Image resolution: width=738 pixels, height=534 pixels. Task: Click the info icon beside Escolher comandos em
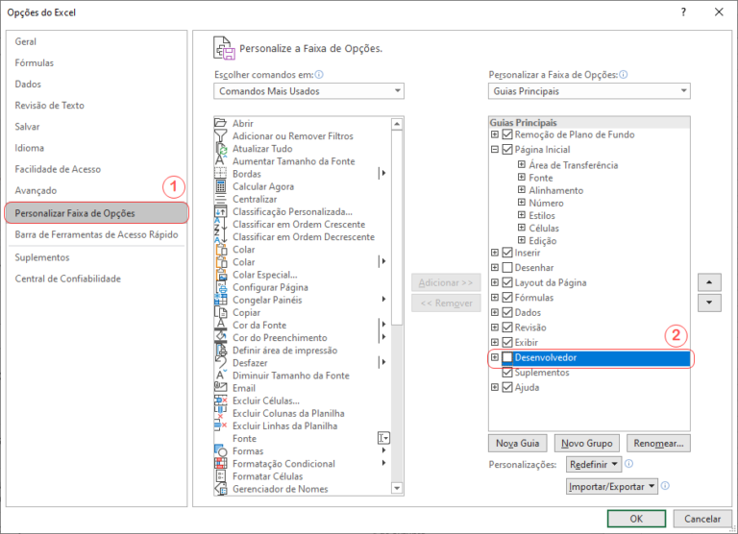coord(319,74)
